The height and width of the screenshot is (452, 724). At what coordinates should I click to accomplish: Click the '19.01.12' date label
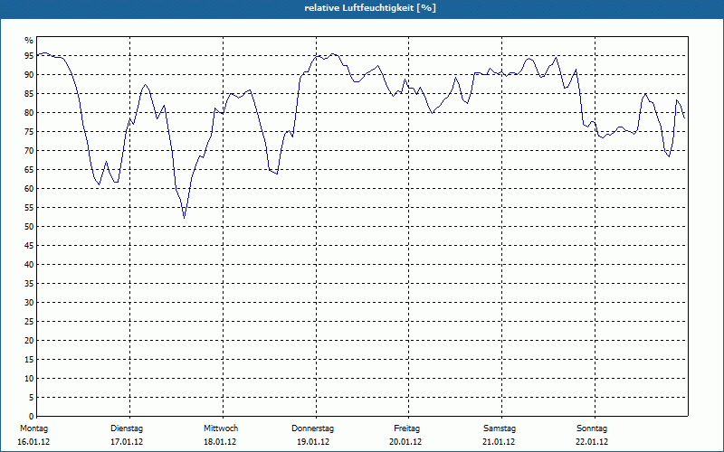coord(313,442)
